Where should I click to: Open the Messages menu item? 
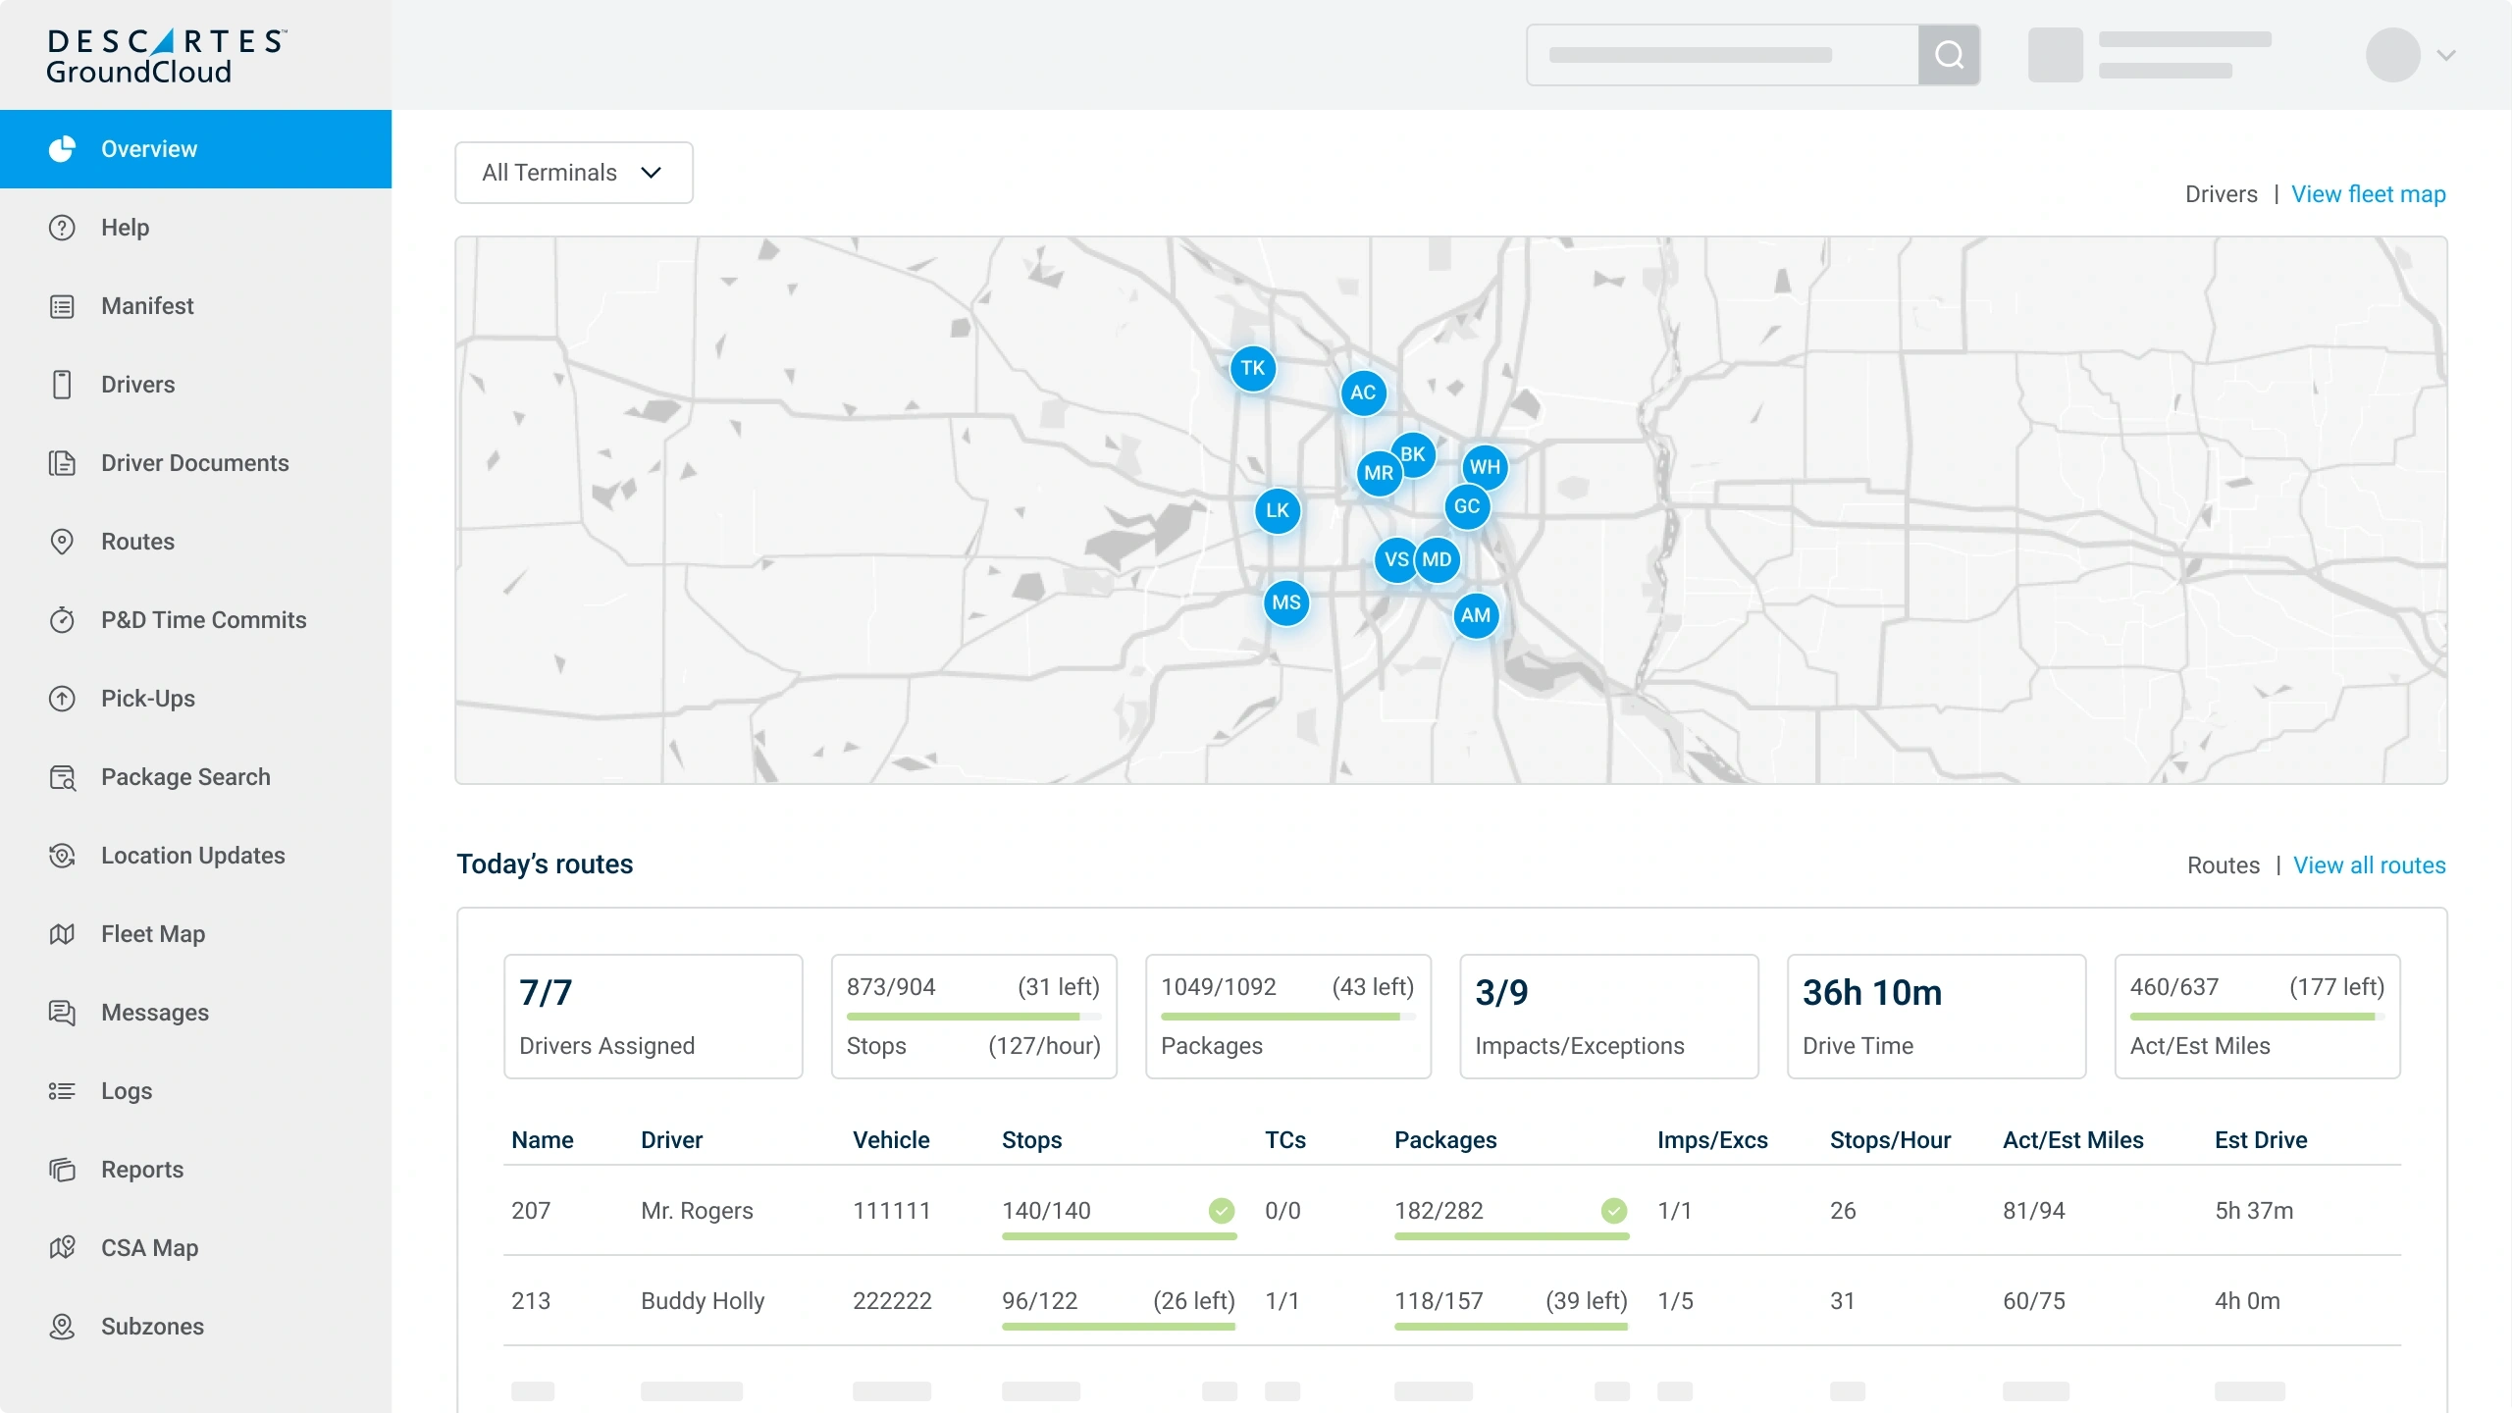point(155,1013)
